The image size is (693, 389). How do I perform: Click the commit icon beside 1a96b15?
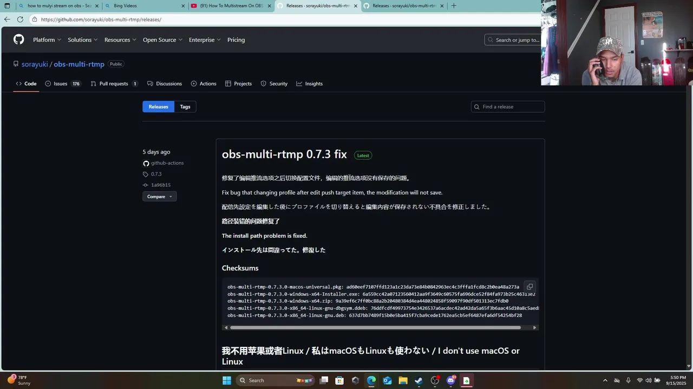pyautogui.click(x=146, y=185)
